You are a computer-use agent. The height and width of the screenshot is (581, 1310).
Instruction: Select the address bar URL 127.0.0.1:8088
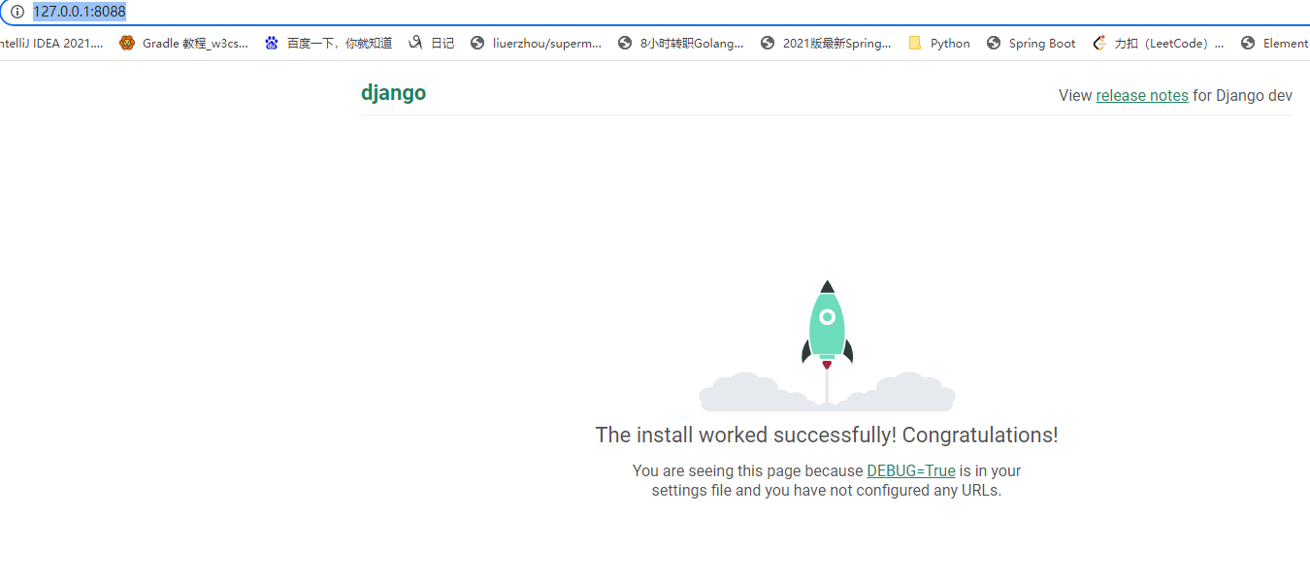click(80, 12)
